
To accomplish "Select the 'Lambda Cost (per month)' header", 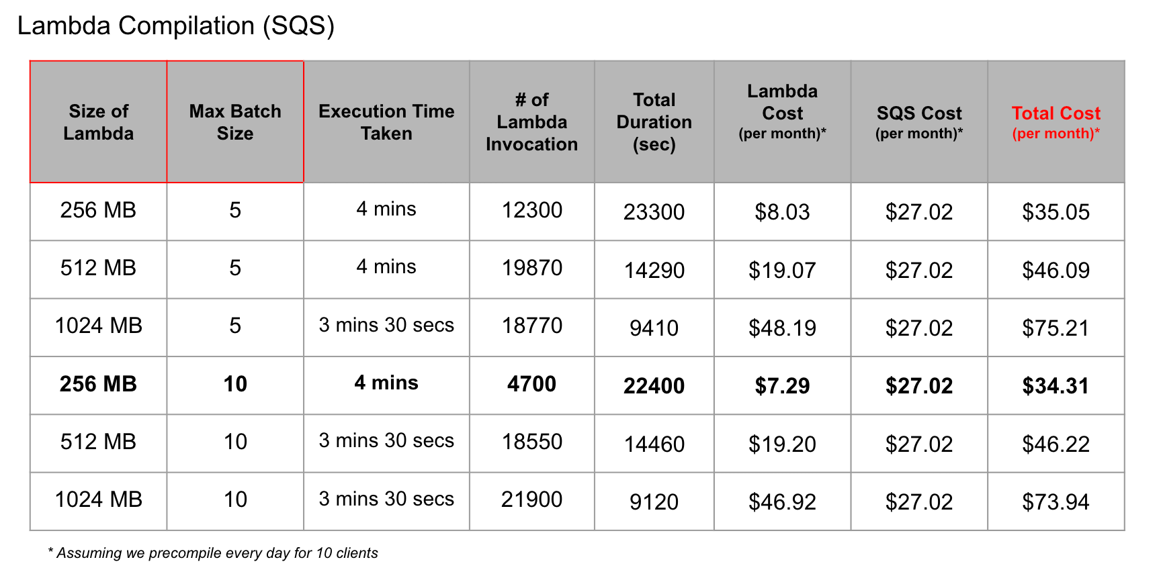I will (x=782, y=122).
